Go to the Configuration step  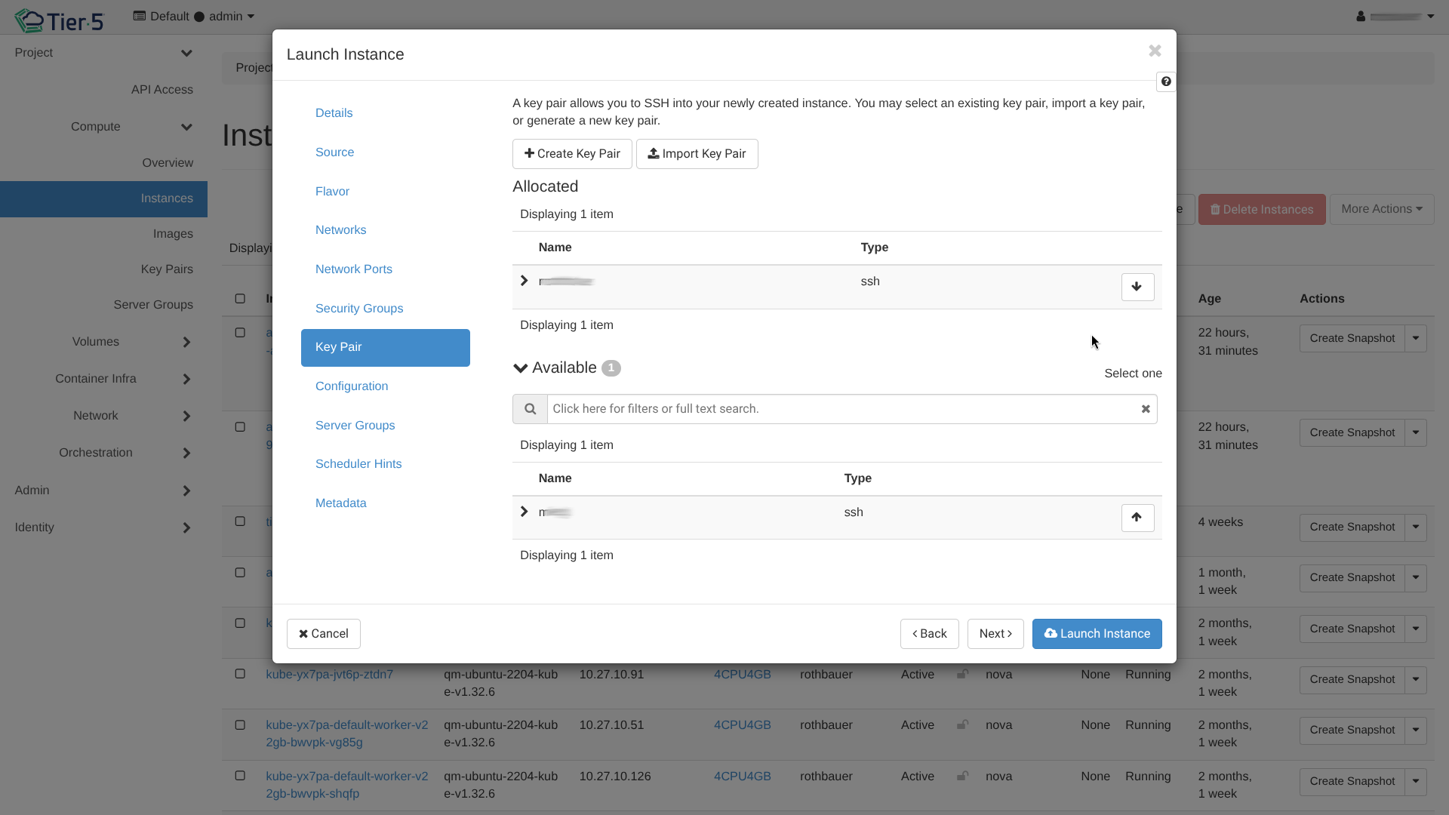(352, 386)
